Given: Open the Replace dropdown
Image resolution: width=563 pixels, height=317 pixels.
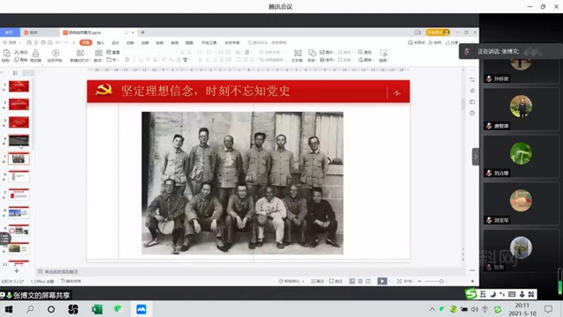Looking at the screenshot, I should [x=366, y=60].
